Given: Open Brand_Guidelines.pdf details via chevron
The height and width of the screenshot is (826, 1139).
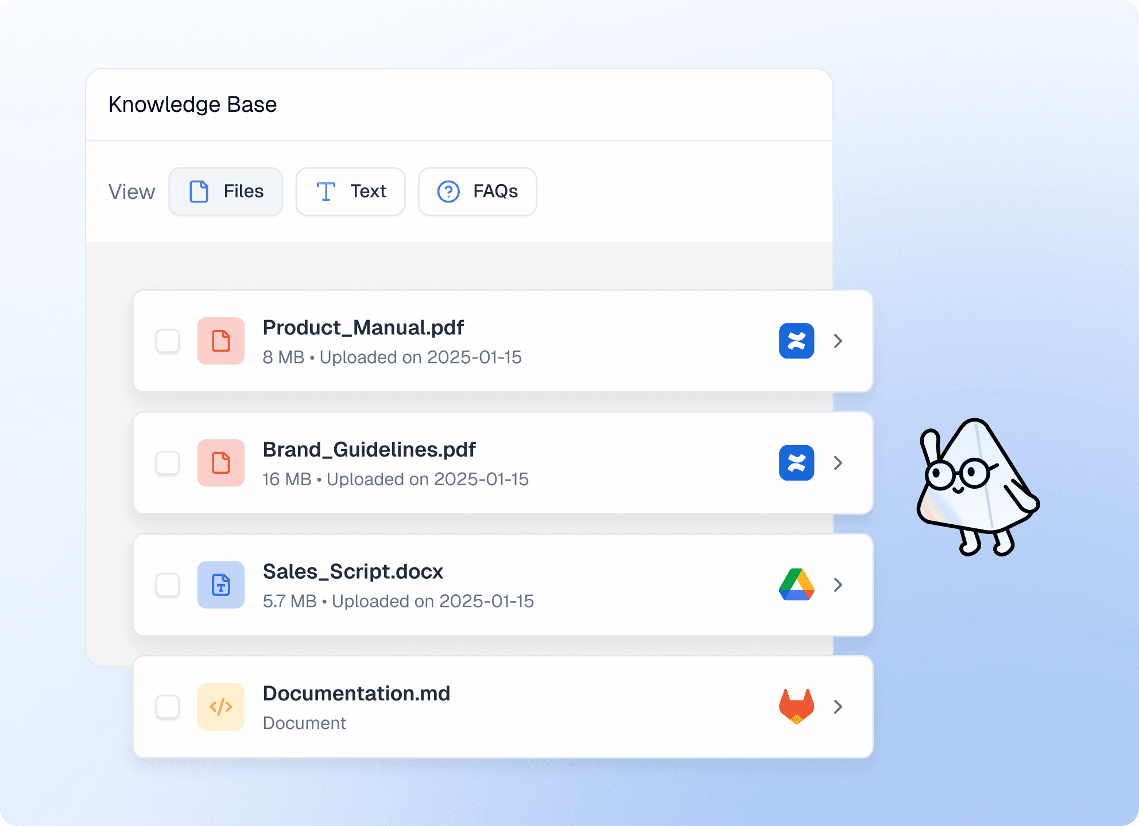Looking at the screenshot, I should 838,462.
